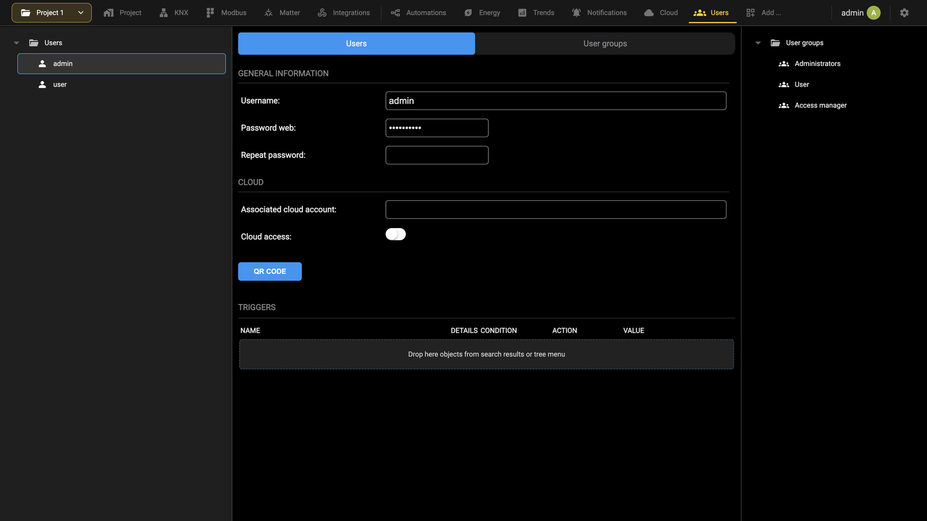Open the settings gear icon

(904, 13)
